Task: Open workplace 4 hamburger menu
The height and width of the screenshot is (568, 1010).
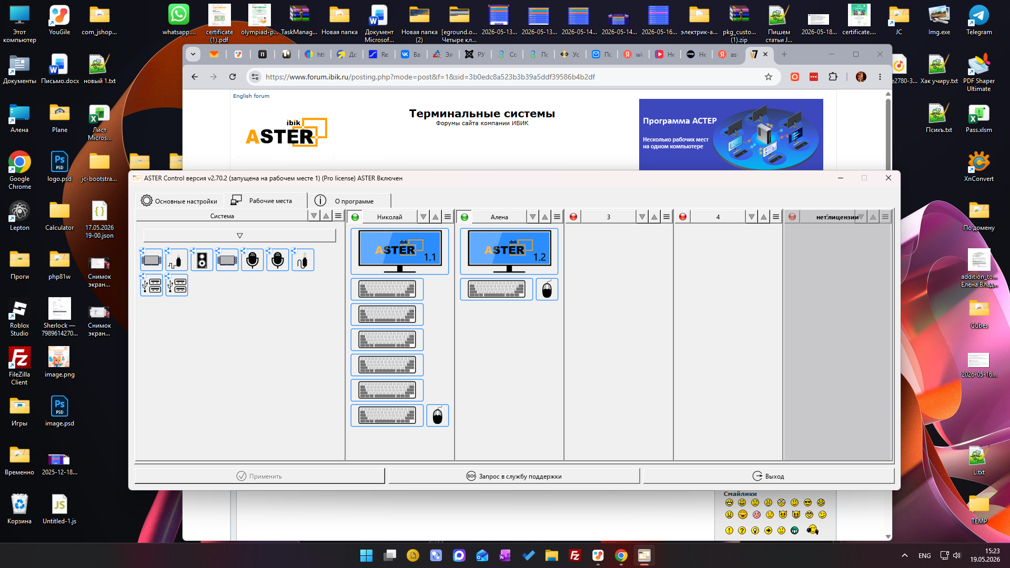Action: [x=776, y=217]
